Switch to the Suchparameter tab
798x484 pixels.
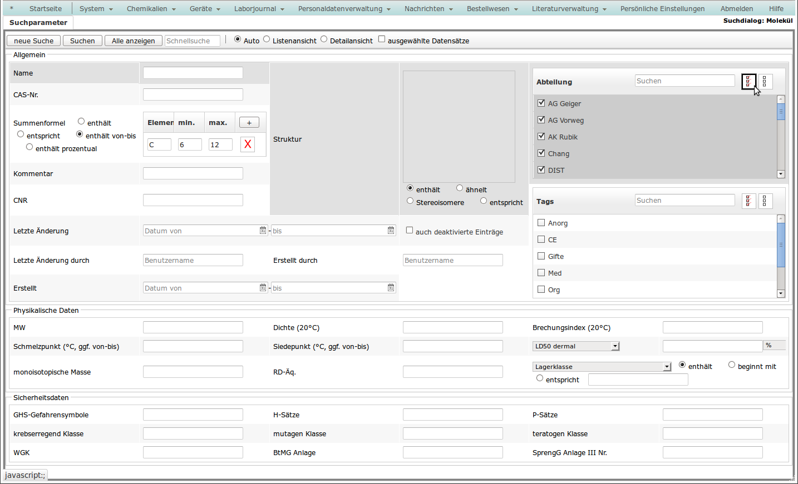tap(38, 23)
